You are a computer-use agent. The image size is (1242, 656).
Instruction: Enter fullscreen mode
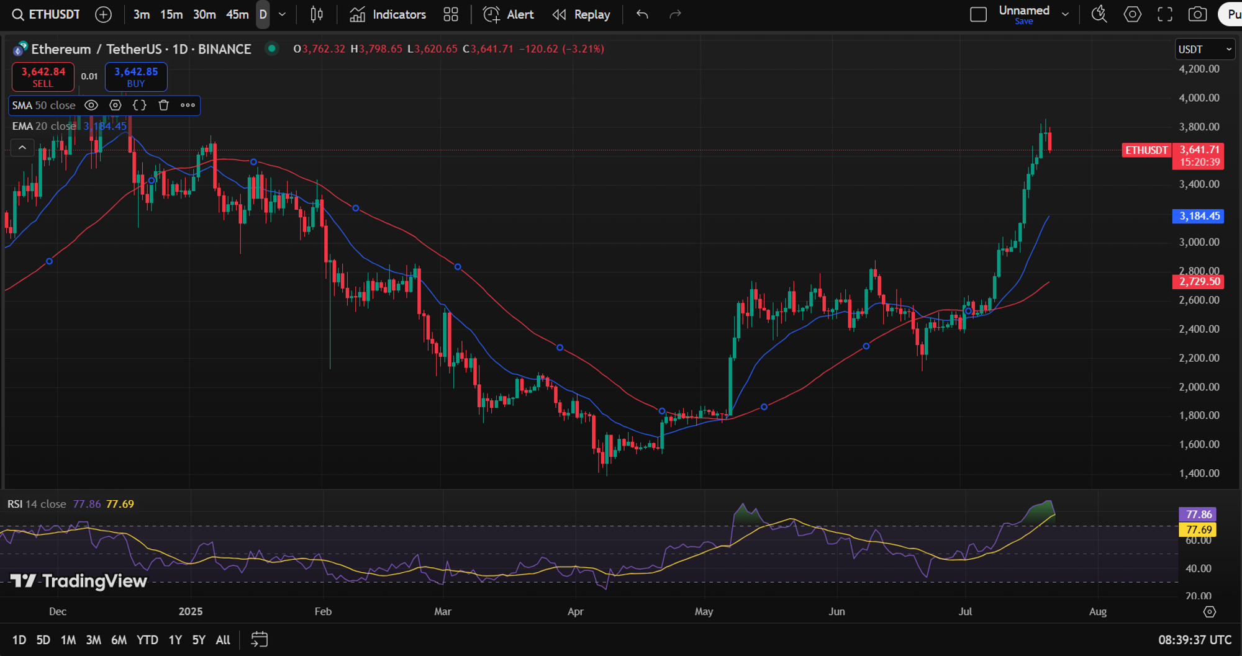tap(1165, 14)
